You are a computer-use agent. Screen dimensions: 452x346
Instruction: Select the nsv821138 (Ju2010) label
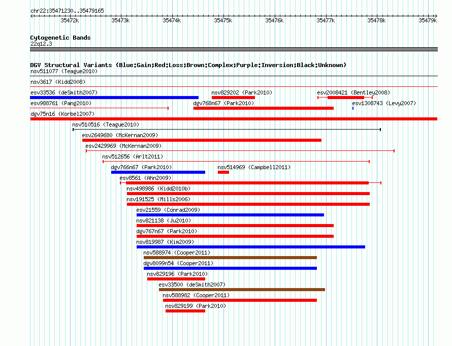click(x=164, y=221)
